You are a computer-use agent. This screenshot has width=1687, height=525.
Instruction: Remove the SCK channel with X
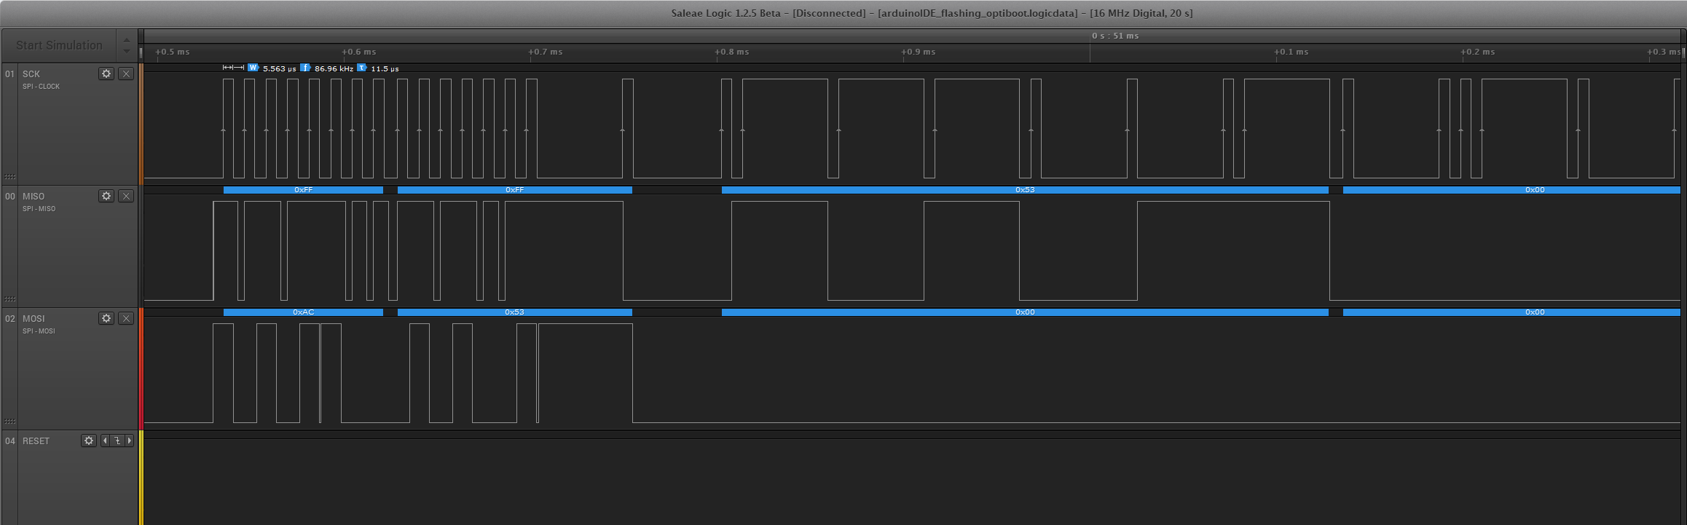pyautogui.click(x=126, y=74)
